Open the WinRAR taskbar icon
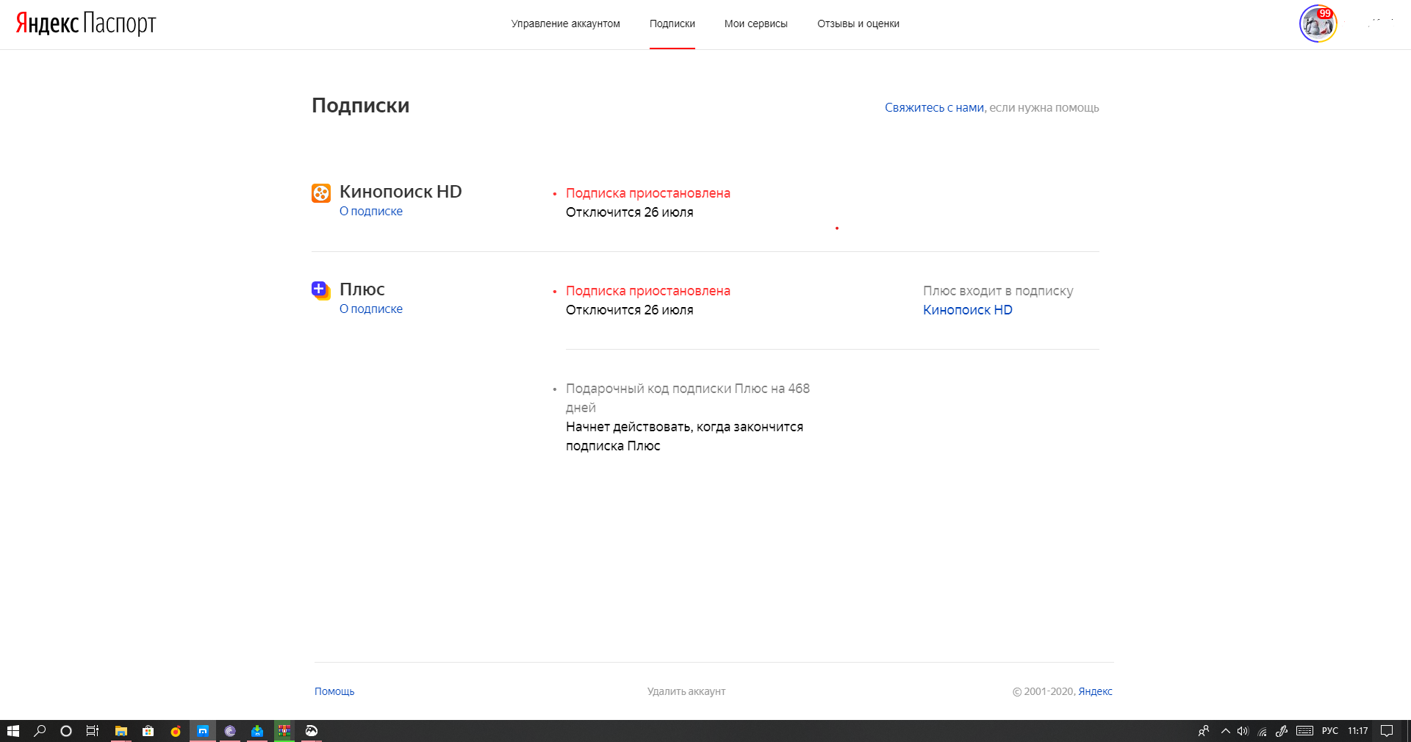Viewport: 1411px width, 742px height. pos(284,731)
